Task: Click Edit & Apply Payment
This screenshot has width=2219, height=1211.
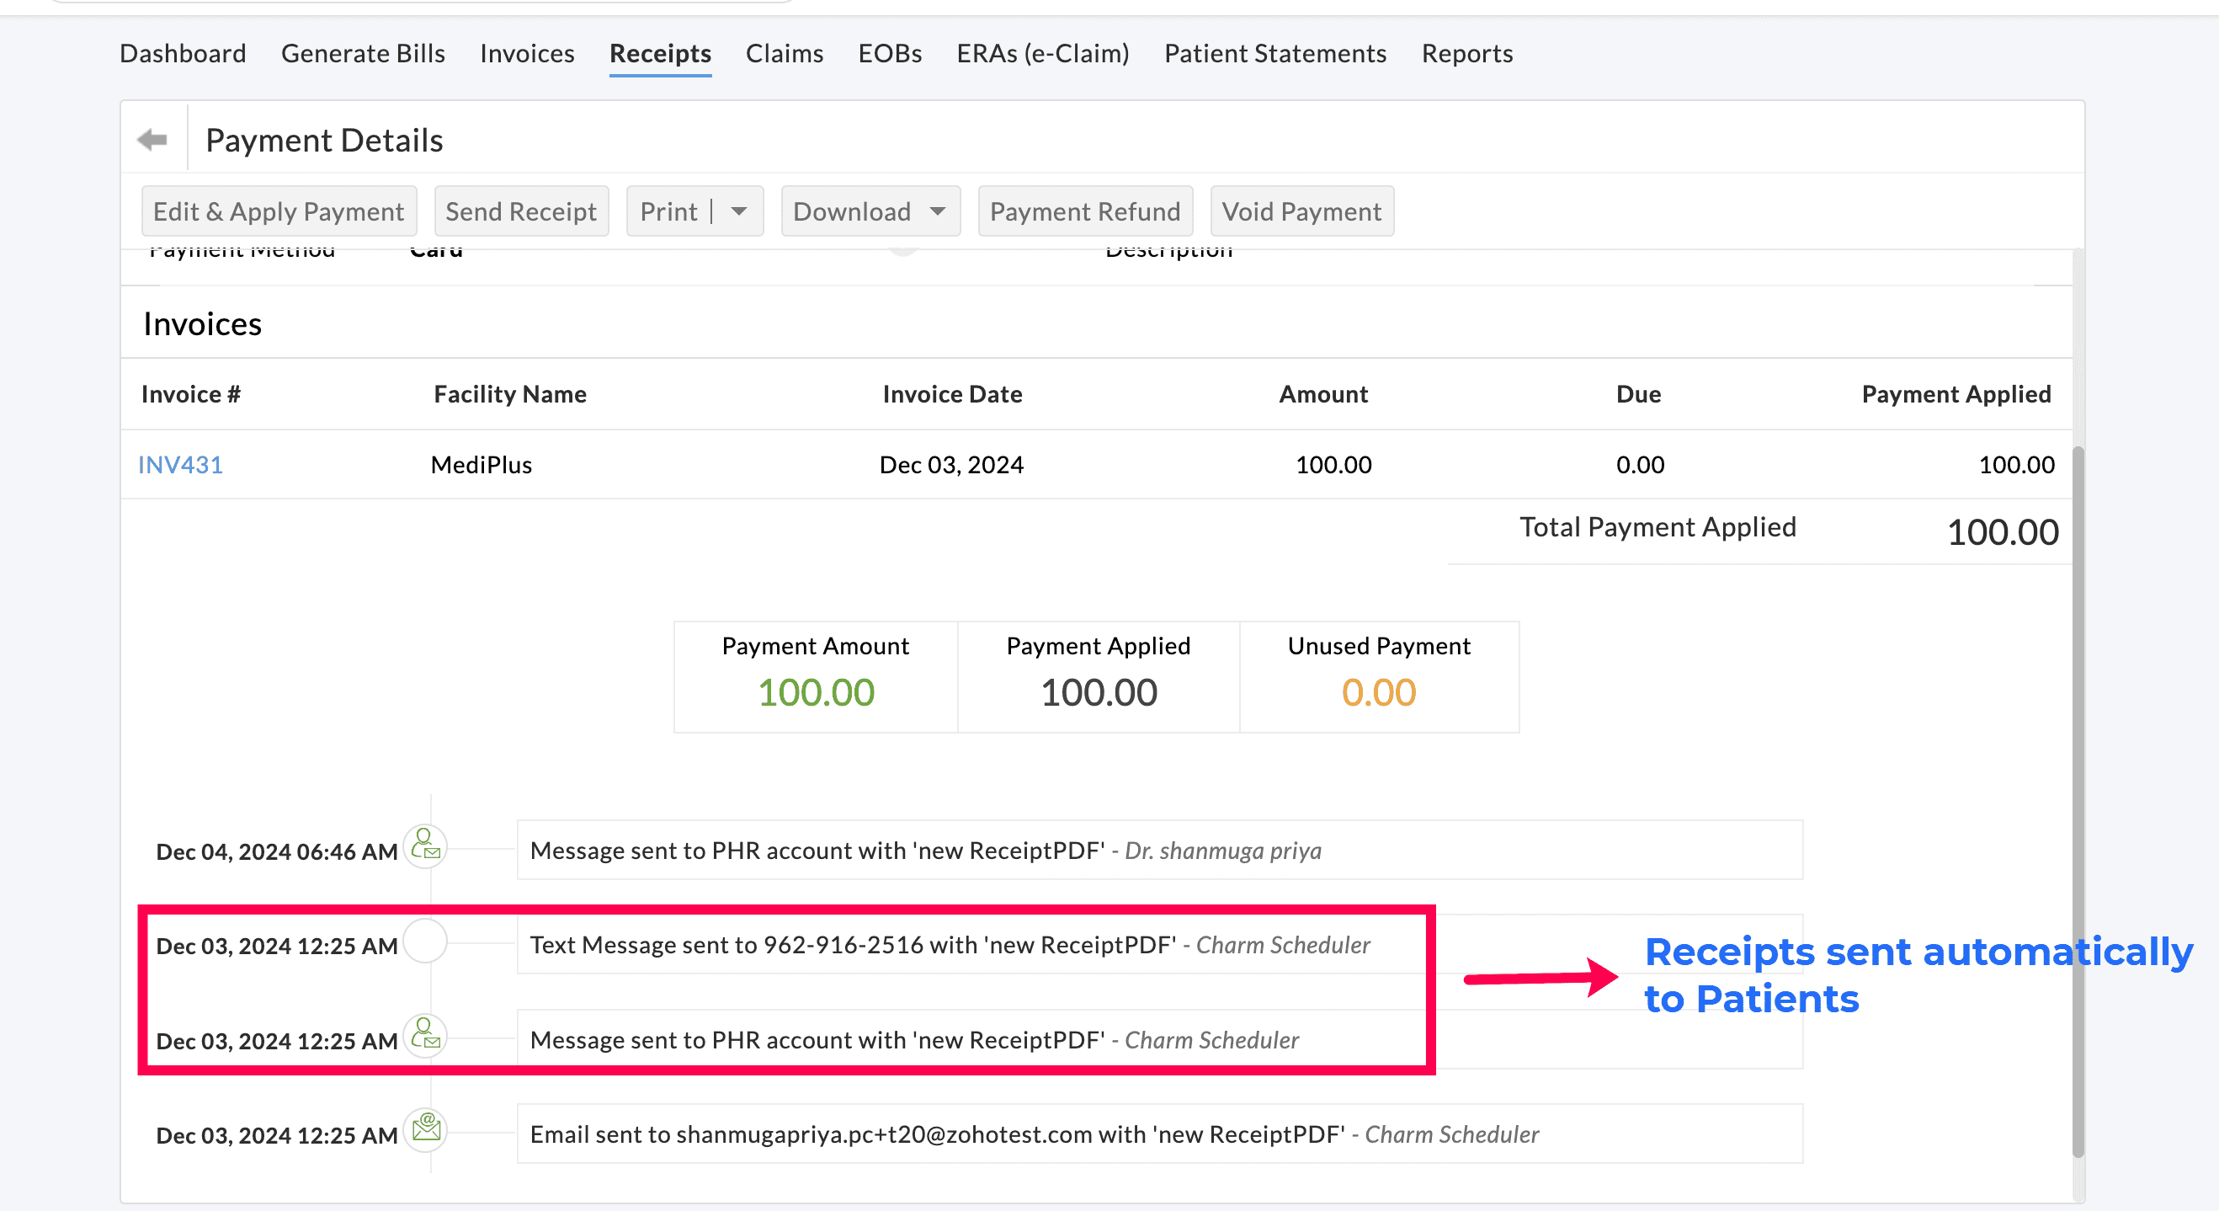Action: click(279, 211)
